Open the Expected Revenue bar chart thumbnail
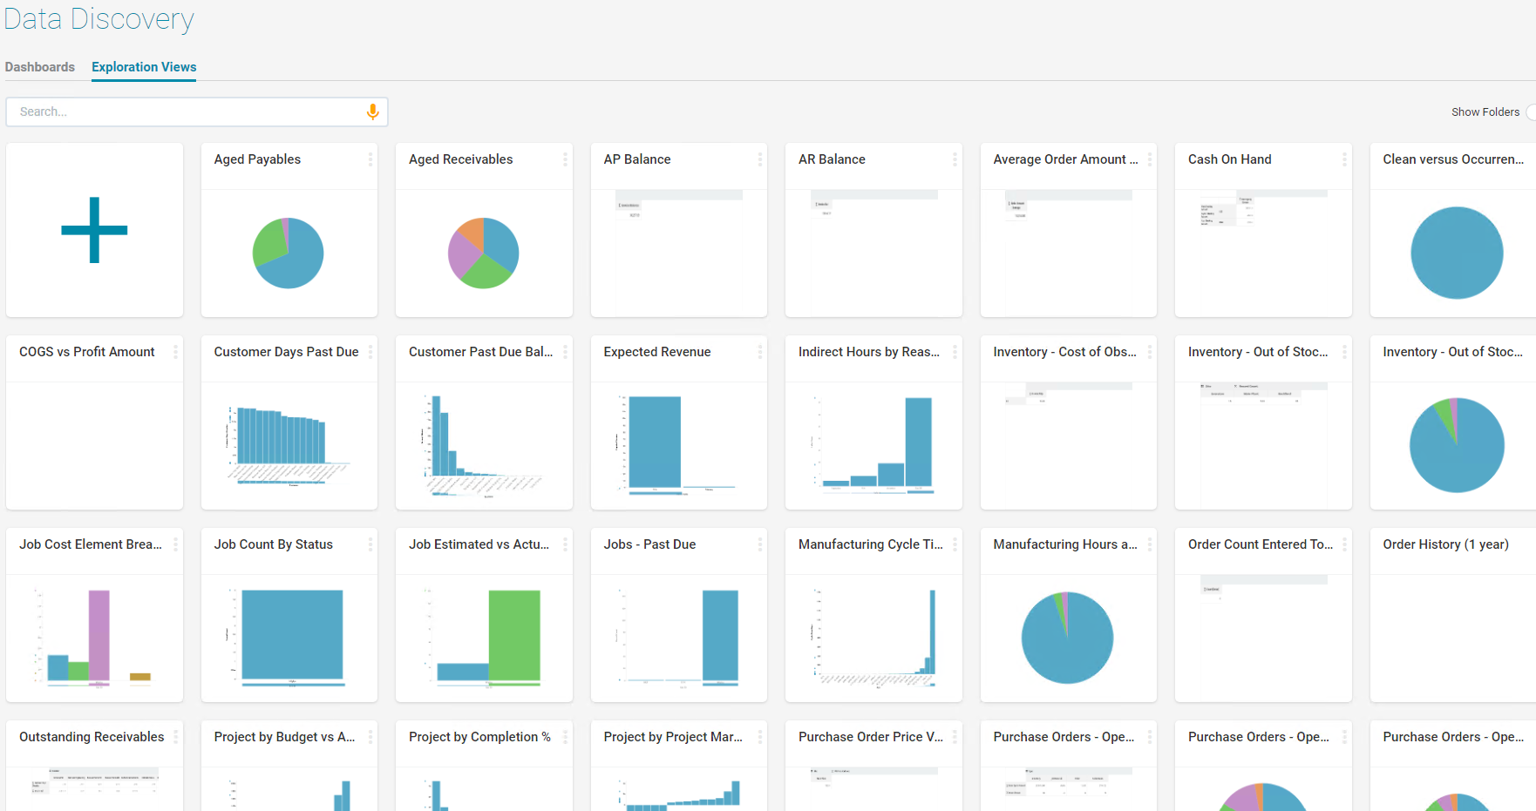Image resolution: width=1536 pixels, height=811 pixels. point(678,445)
